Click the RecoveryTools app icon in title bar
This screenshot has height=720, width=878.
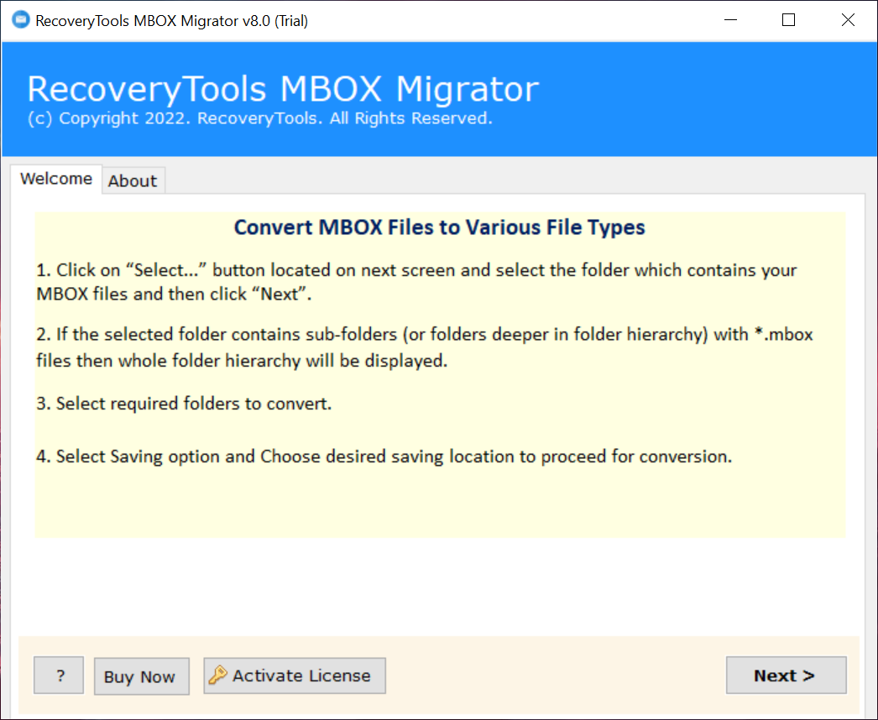coord(21,20)
